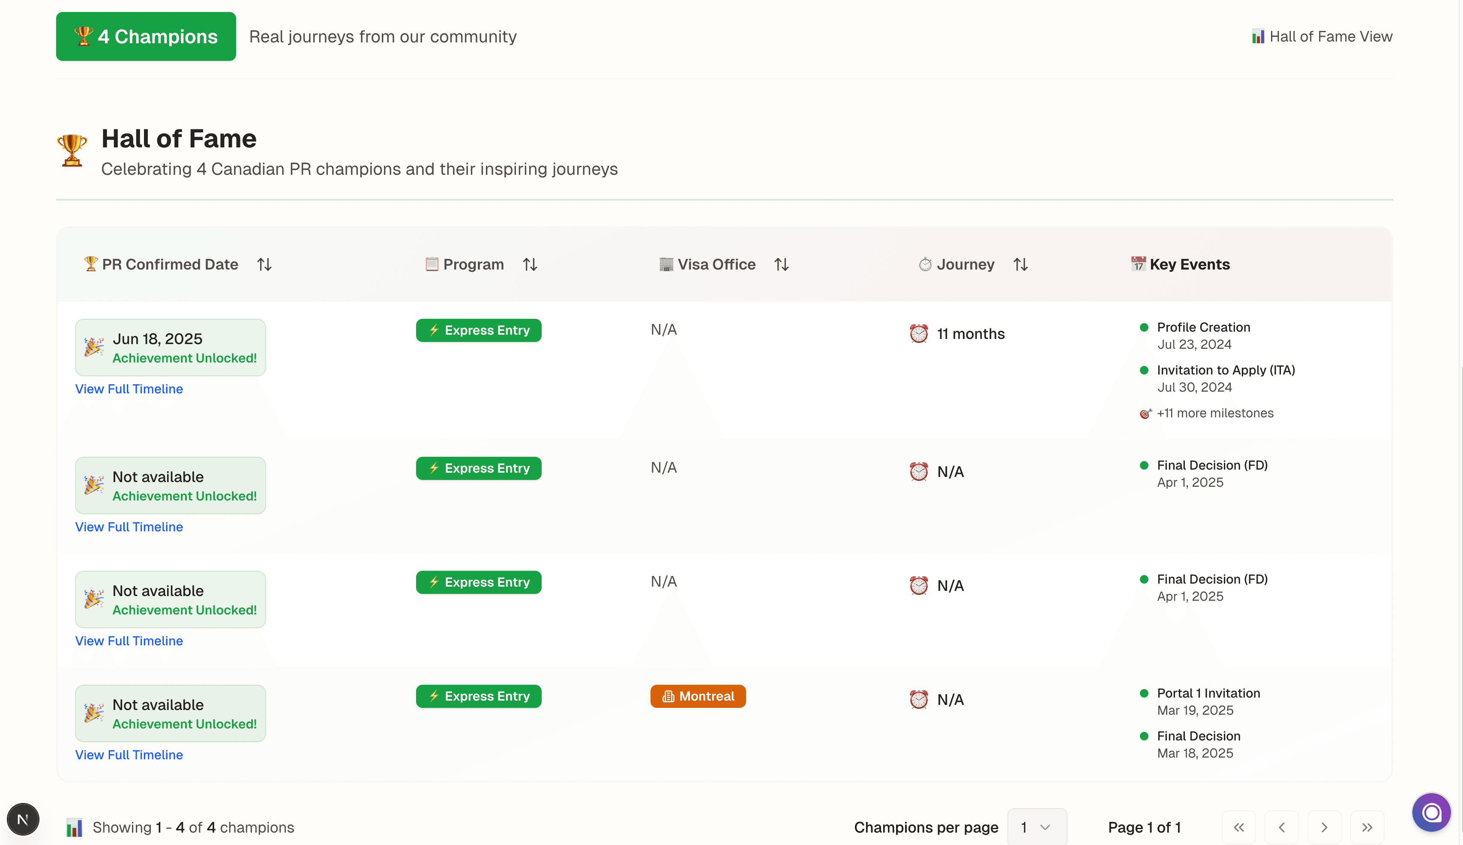The height and width of the screenshot is (845, 1463).
Task: Open View Full Timeline for the Montreal champion
Action: pos(129,755)
